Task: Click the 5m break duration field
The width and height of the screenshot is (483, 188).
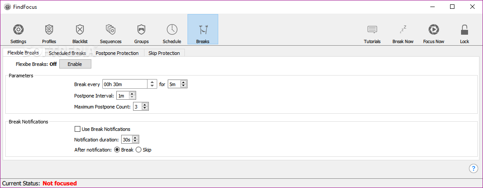Action: pyautogui.click(x=174, y=84)
